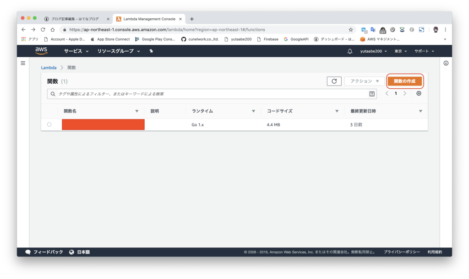This screenshot has width=469, height=279.
Task: Expand the リソースグループ dropdown
Action: pyautogui.click(x=119, y=51)
